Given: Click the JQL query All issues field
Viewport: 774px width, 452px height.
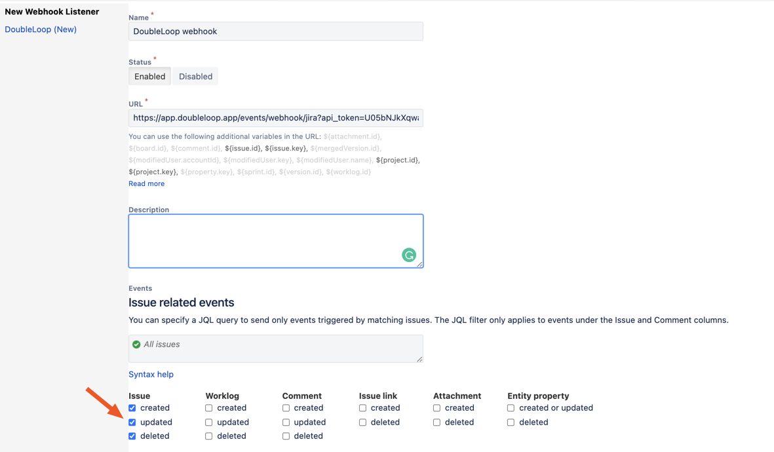Looking at the screenshot, I should click(x=276, y=349).
